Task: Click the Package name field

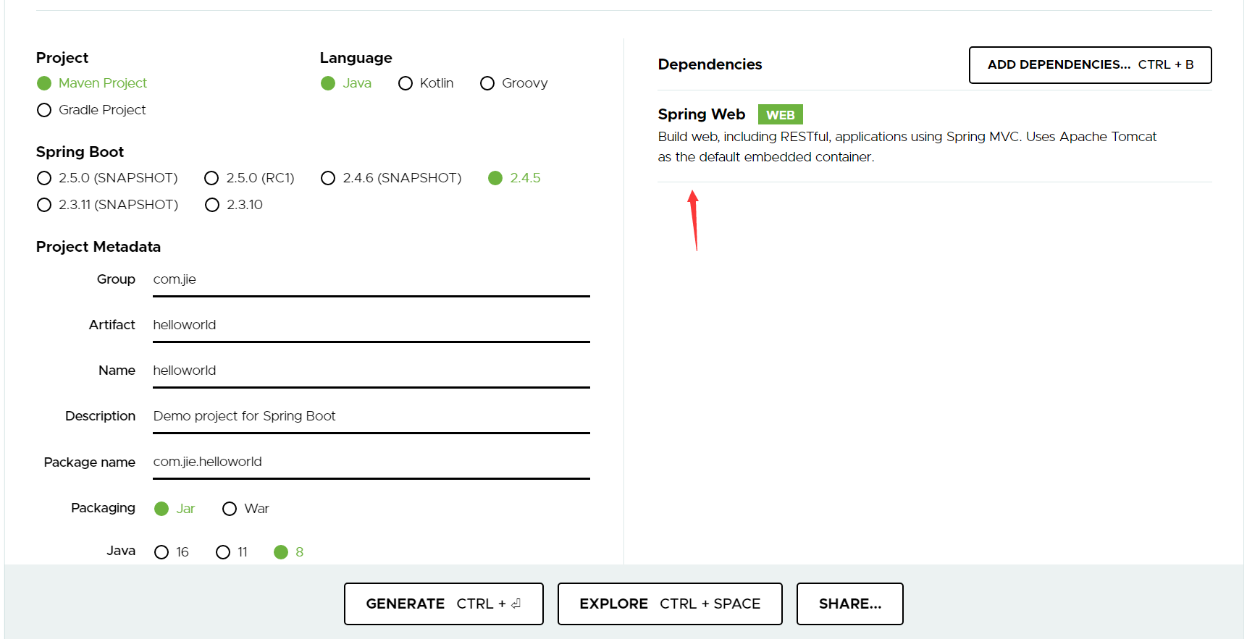Action: [371, 462]
